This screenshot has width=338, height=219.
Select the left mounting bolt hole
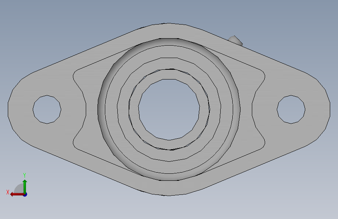(47, 109)
